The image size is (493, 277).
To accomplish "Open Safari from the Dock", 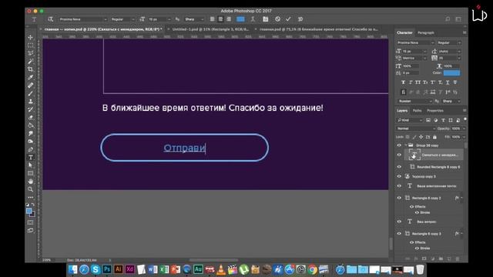I will (x=84, y=269).
